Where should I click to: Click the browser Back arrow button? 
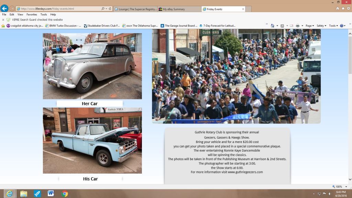pyautogui.click(x=4, y=9)
